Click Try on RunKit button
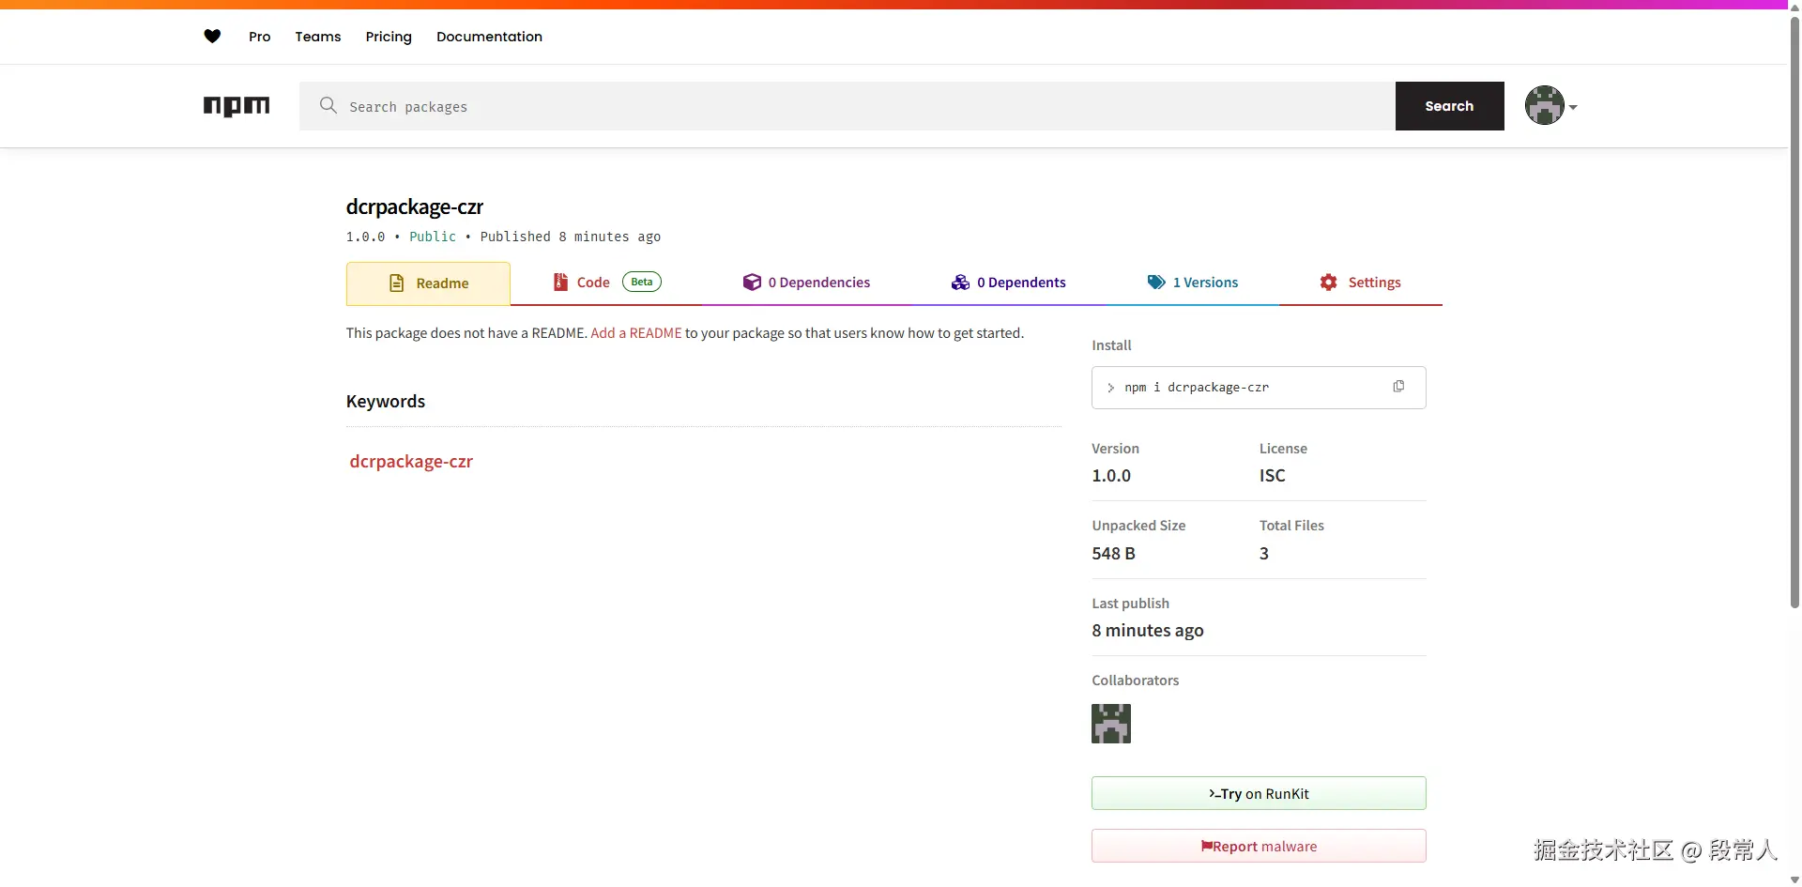1802x887 pixels. click(1259, 793)
